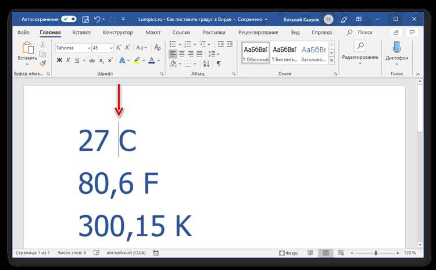The height and width of the screenshot is (270, 436).
Task: Switch to Focus mode in the status bar
Action: click(x=288, y=253)
